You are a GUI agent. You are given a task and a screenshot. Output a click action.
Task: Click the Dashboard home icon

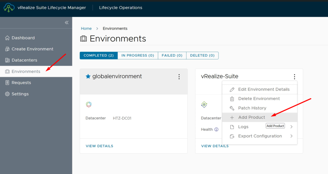click(x=7, y=38)
